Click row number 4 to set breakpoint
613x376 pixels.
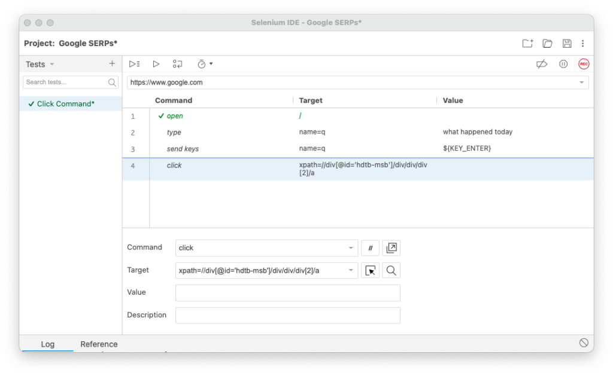click(x=133, y=166)
